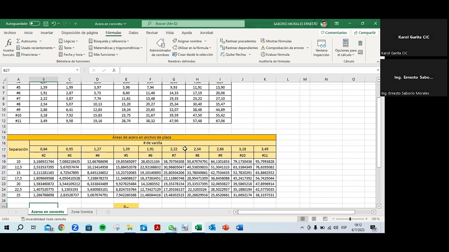Adjust the zoom slider handle
Image resolution: width=449 pixels, height=252 pixels.
point(350,219)
